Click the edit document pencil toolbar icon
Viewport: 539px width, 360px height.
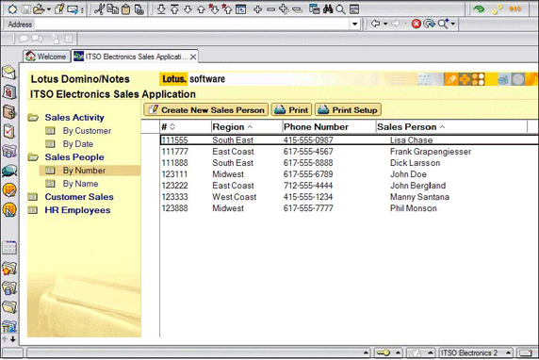[x=59, y=8]
